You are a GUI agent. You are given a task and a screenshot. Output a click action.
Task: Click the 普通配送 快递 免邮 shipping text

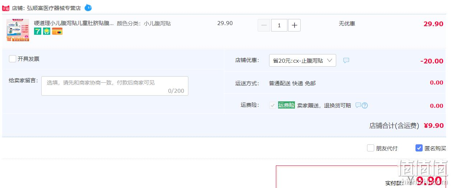(x=292, y=83)
